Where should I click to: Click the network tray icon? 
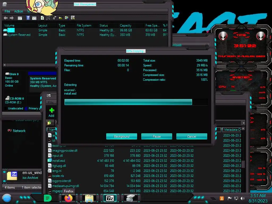click(236, 198)
